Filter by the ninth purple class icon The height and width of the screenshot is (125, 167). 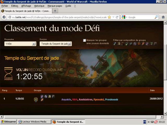147,44
